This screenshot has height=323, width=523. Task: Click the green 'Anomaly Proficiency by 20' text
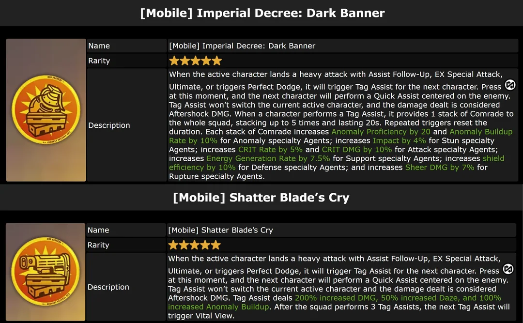click(x=381, y=132)
